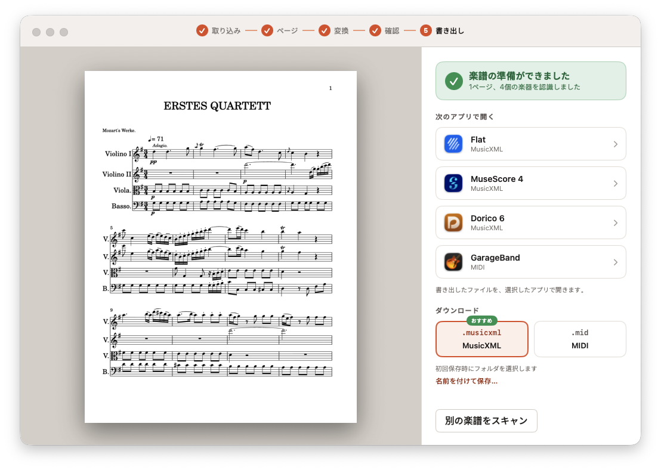Viewport: 661px width, 470px height.
Task: Select the .mid MIDI download option
Action: coord(580,339)
